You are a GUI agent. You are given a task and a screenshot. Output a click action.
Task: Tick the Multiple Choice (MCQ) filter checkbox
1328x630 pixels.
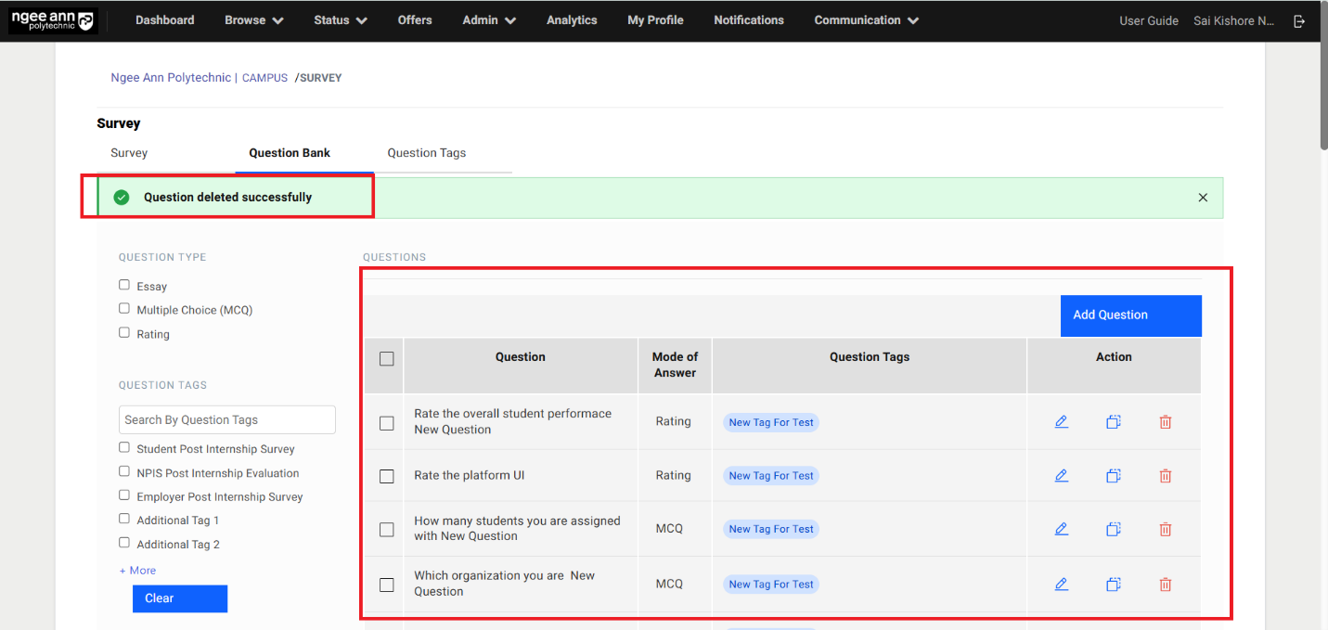pos(124,309)
